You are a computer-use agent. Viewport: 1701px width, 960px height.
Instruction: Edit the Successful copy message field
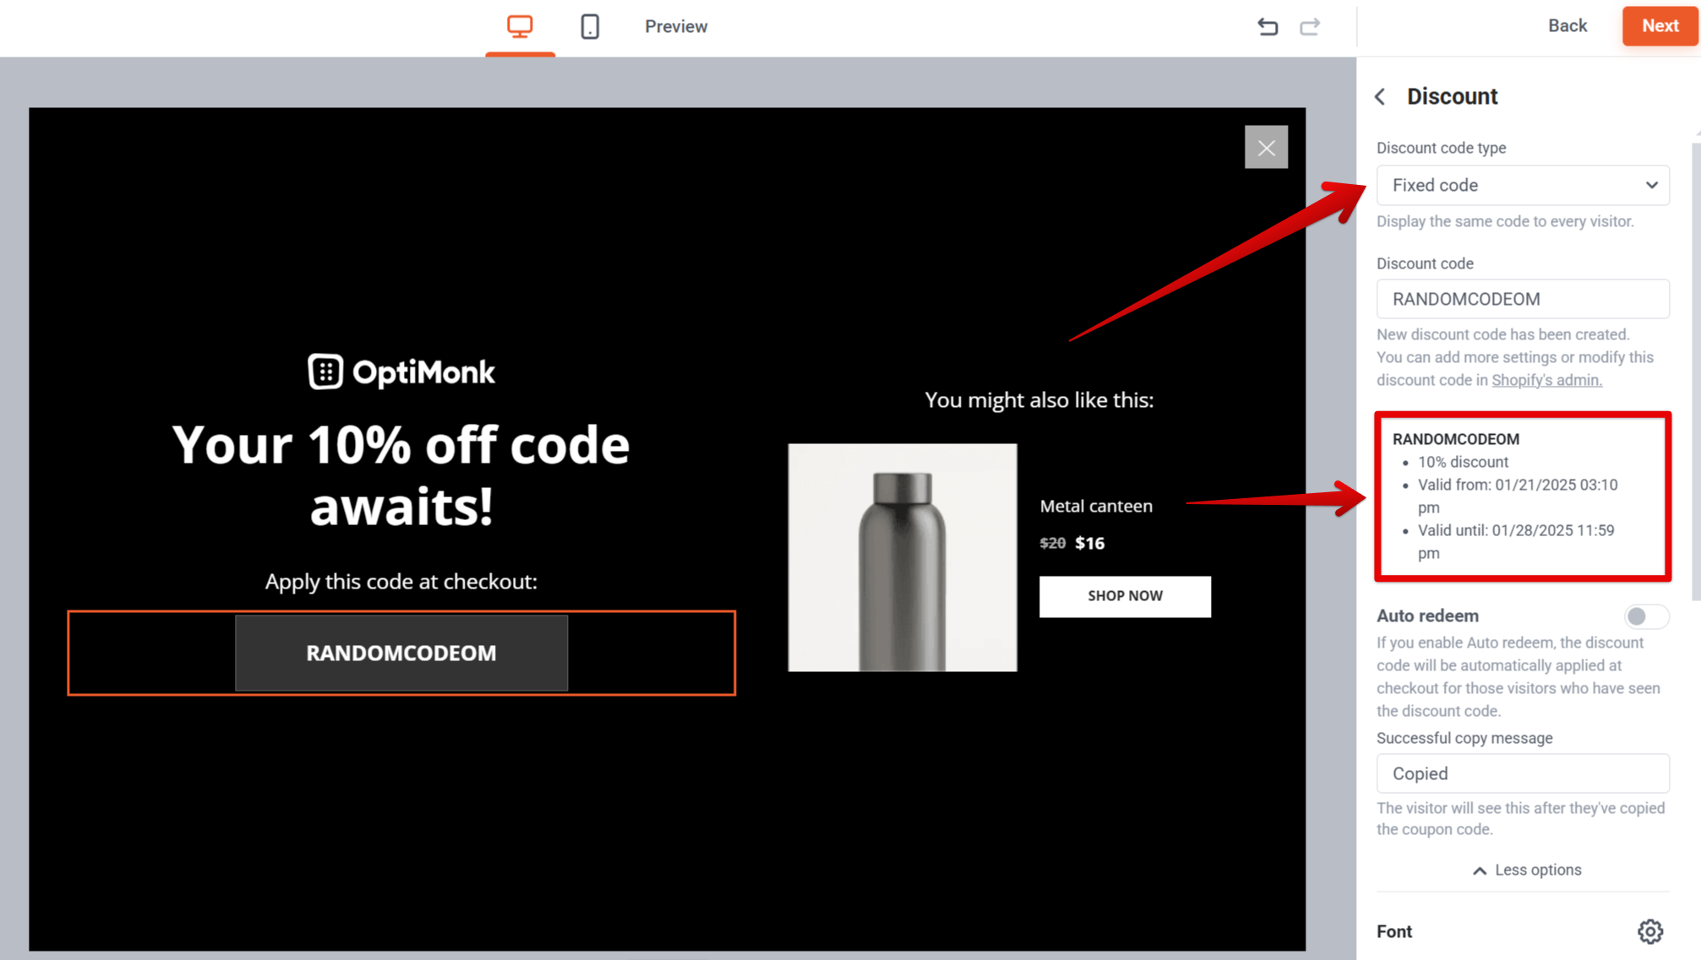click(x=1523, y=773)
